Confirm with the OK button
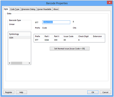114x97 pixels. pos(93,92)
